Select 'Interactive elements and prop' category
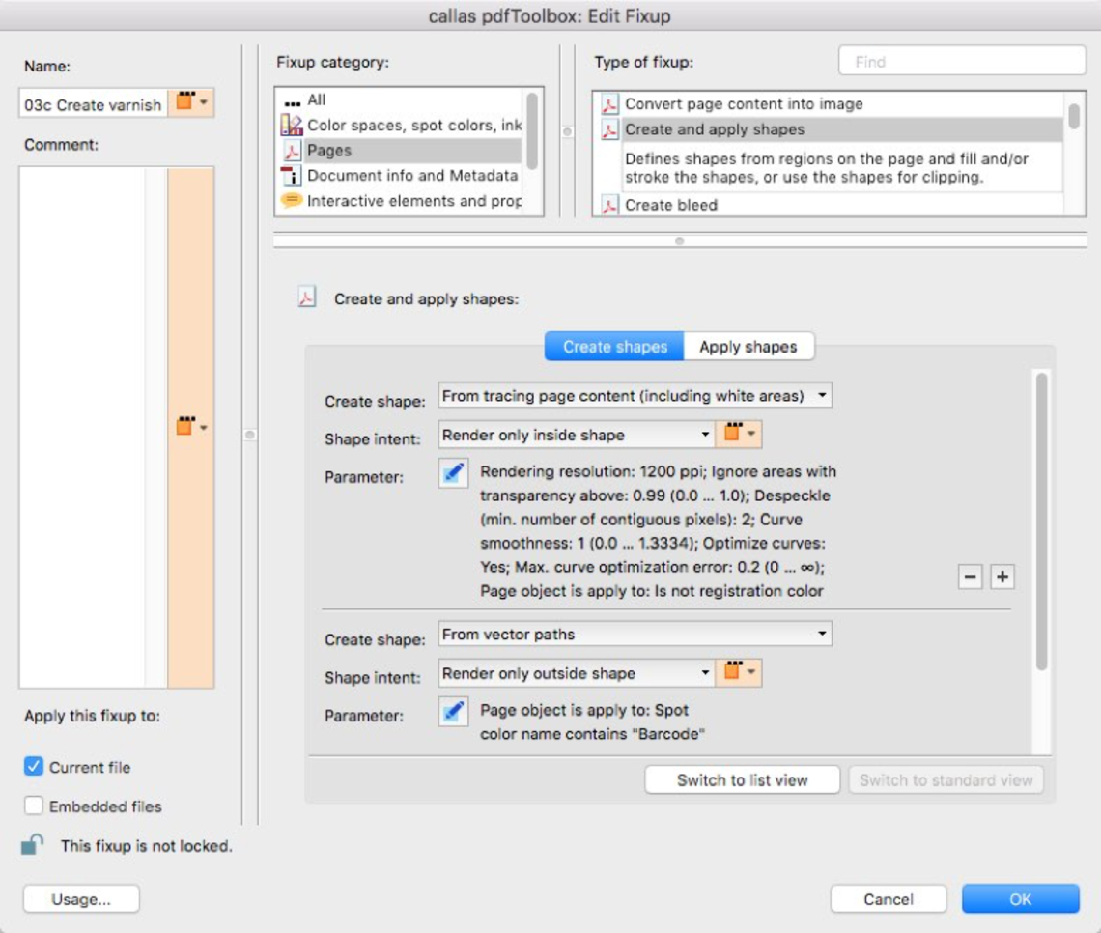Screen dimensions: 1101x933 coord(400,201)
